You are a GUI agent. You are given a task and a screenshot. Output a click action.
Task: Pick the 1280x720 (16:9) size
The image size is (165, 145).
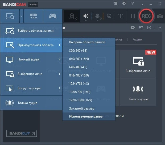(x=89, y=92)
